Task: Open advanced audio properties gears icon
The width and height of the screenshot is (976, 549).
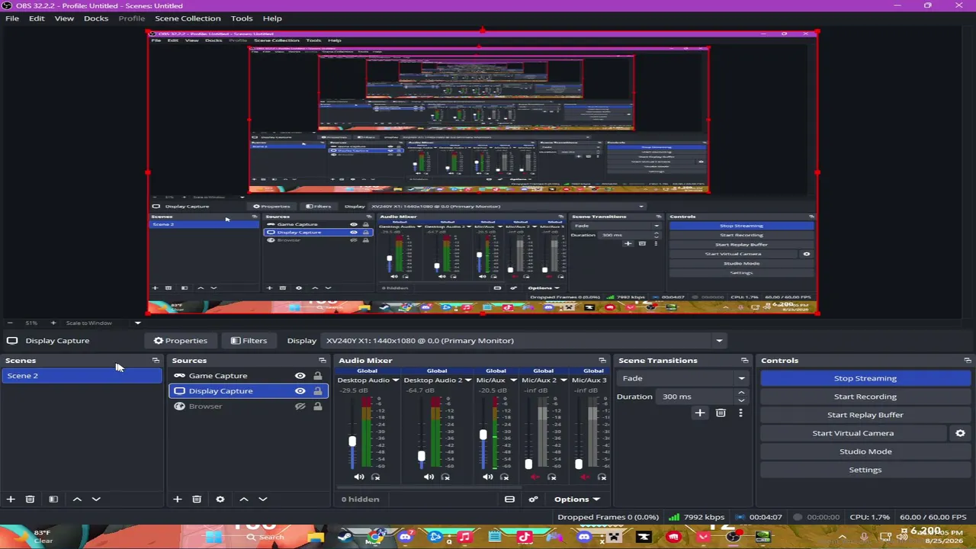Action: pos(533,499)
